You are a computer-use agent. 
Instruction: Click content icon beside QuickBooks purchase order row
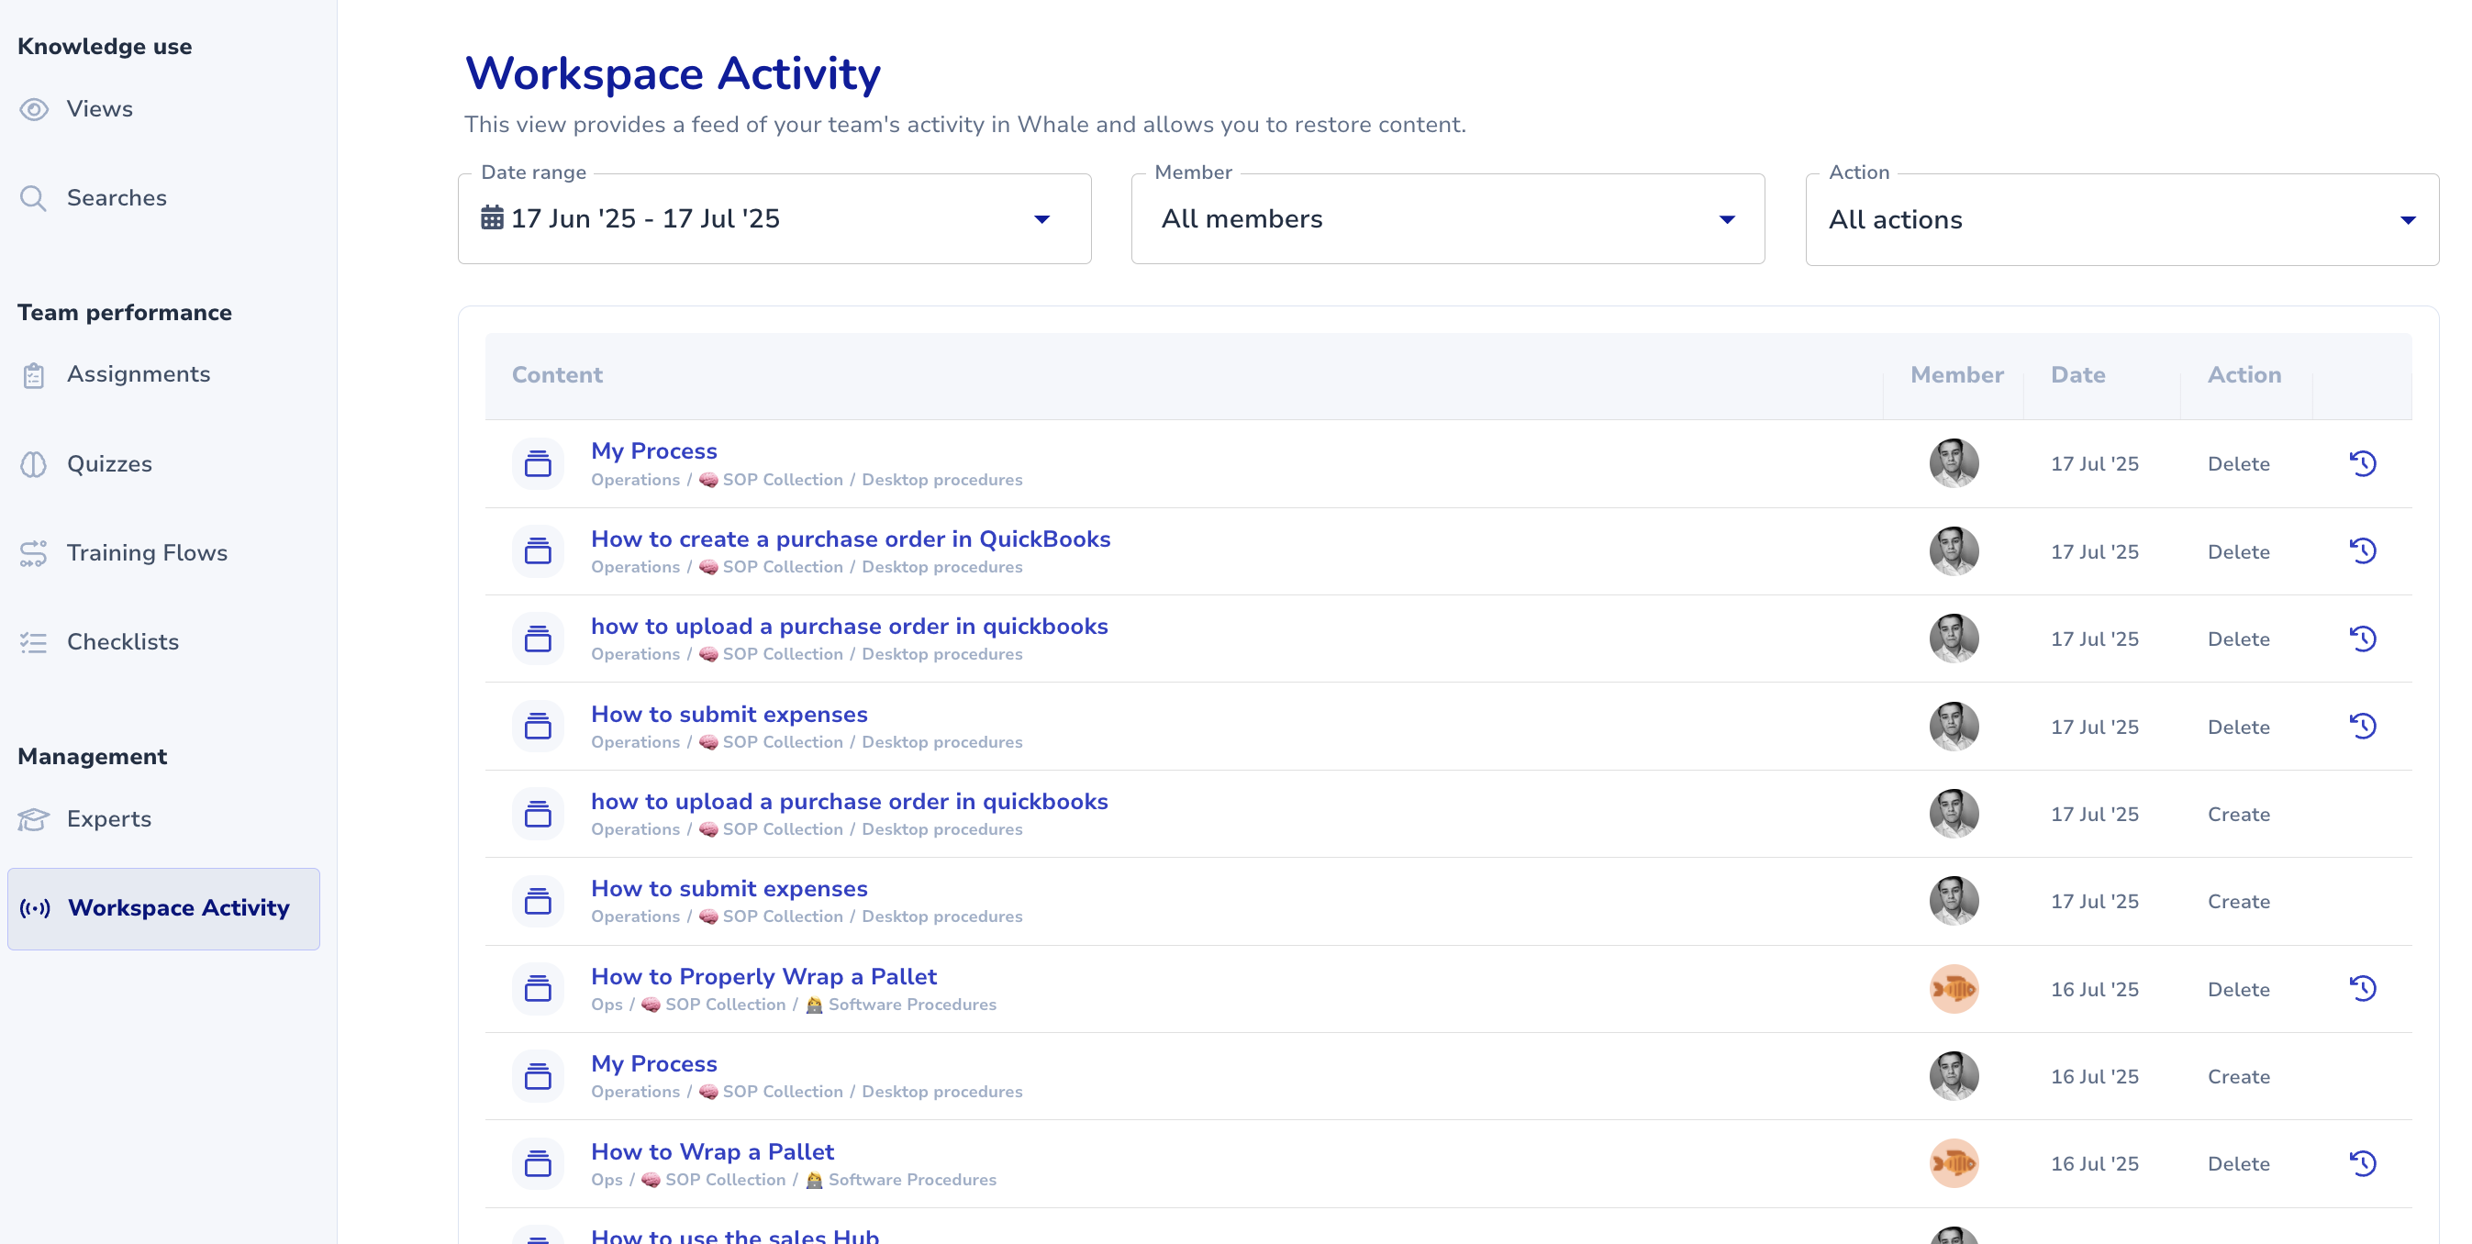(x=538, y=551)
